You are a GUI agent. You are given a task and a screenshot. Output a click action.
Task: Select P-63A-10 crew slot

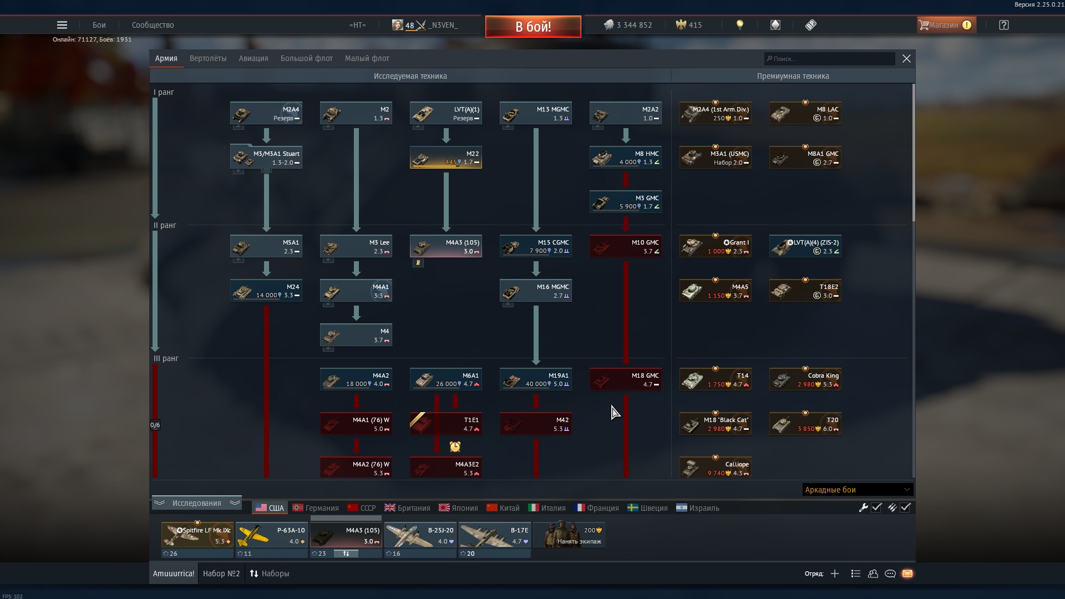click(272, 535)
